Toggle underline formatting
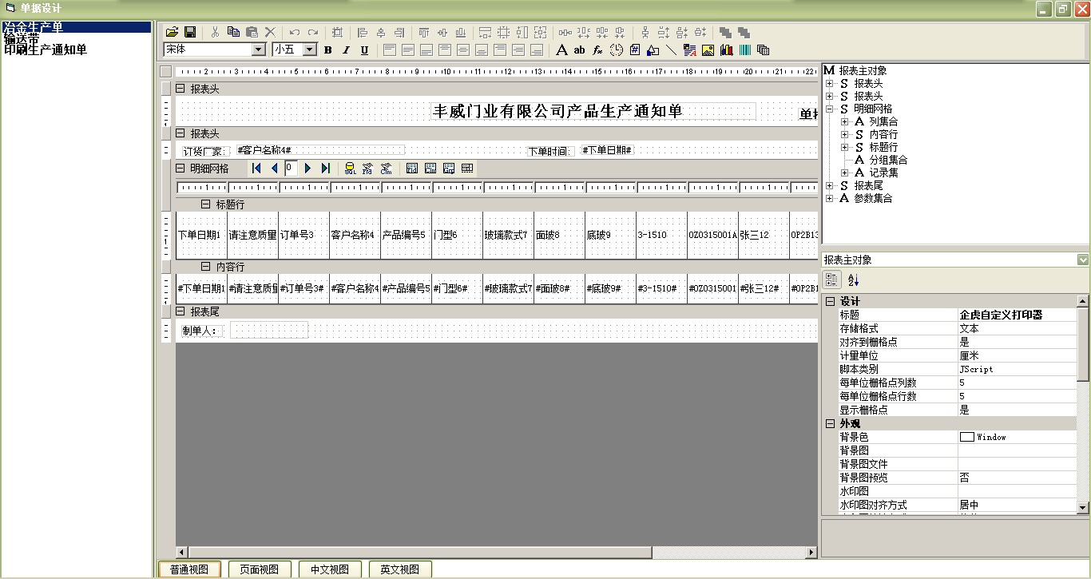Viewport: 1091px width, 579px height. coord(364,50)
